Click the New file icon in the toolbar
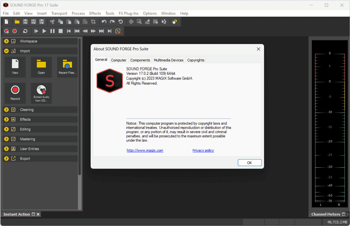Screen dimensions: 350x226 pyautogui.click(x=7, y=22)
